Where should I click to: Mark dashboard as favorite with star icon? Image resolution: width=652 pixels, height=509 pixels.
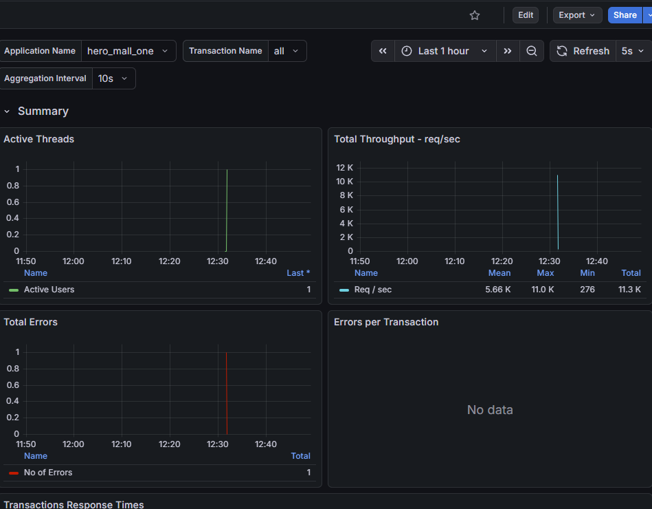[475, 15]
